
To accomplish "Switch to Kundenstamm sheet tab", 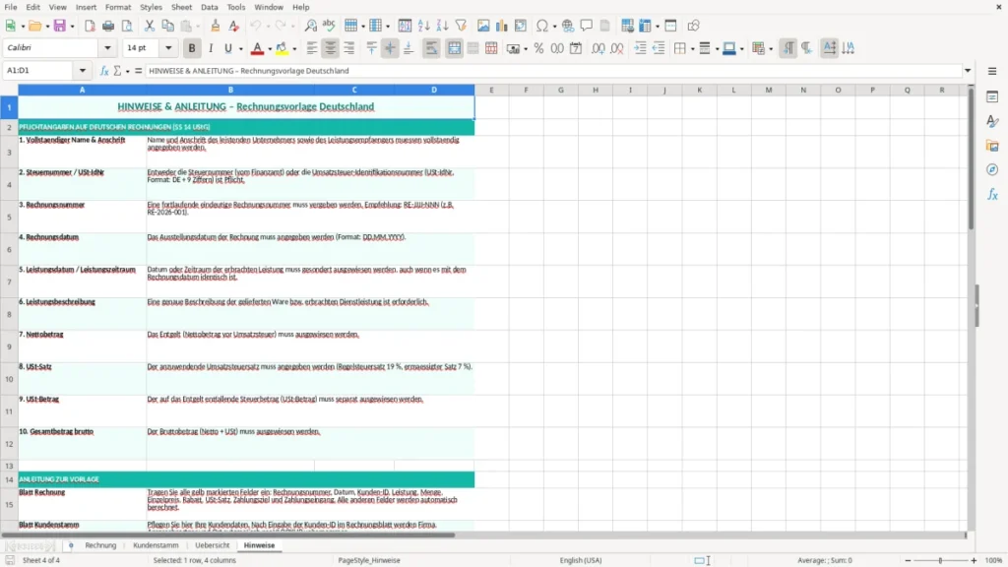I will [x=156, y=545].
